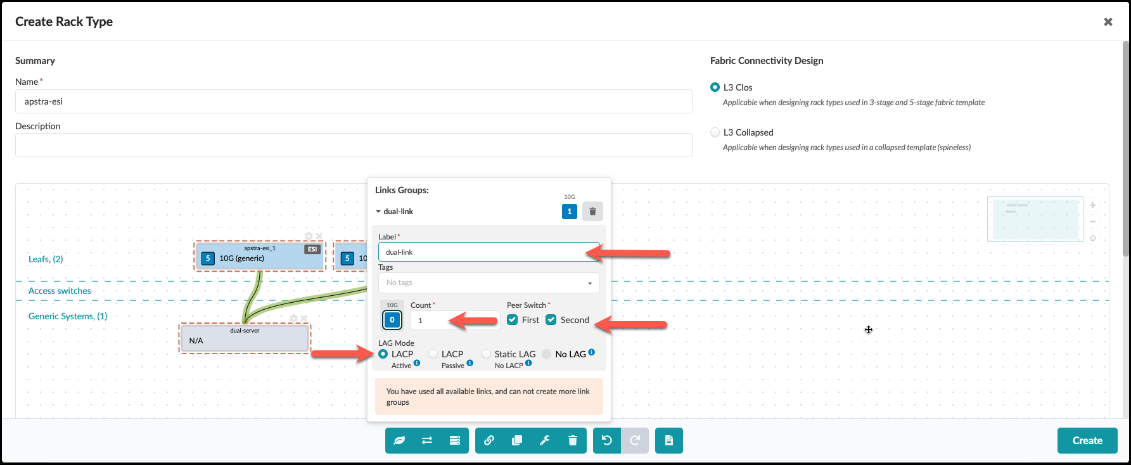
Task: Collapse the dual-link group expander
Action: coord(379,212)
